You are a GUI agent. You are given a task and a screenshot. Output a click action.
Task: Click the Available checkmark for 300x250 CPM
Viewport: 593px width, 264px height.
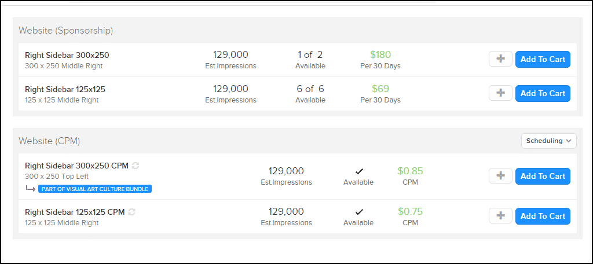click(358, 172)
